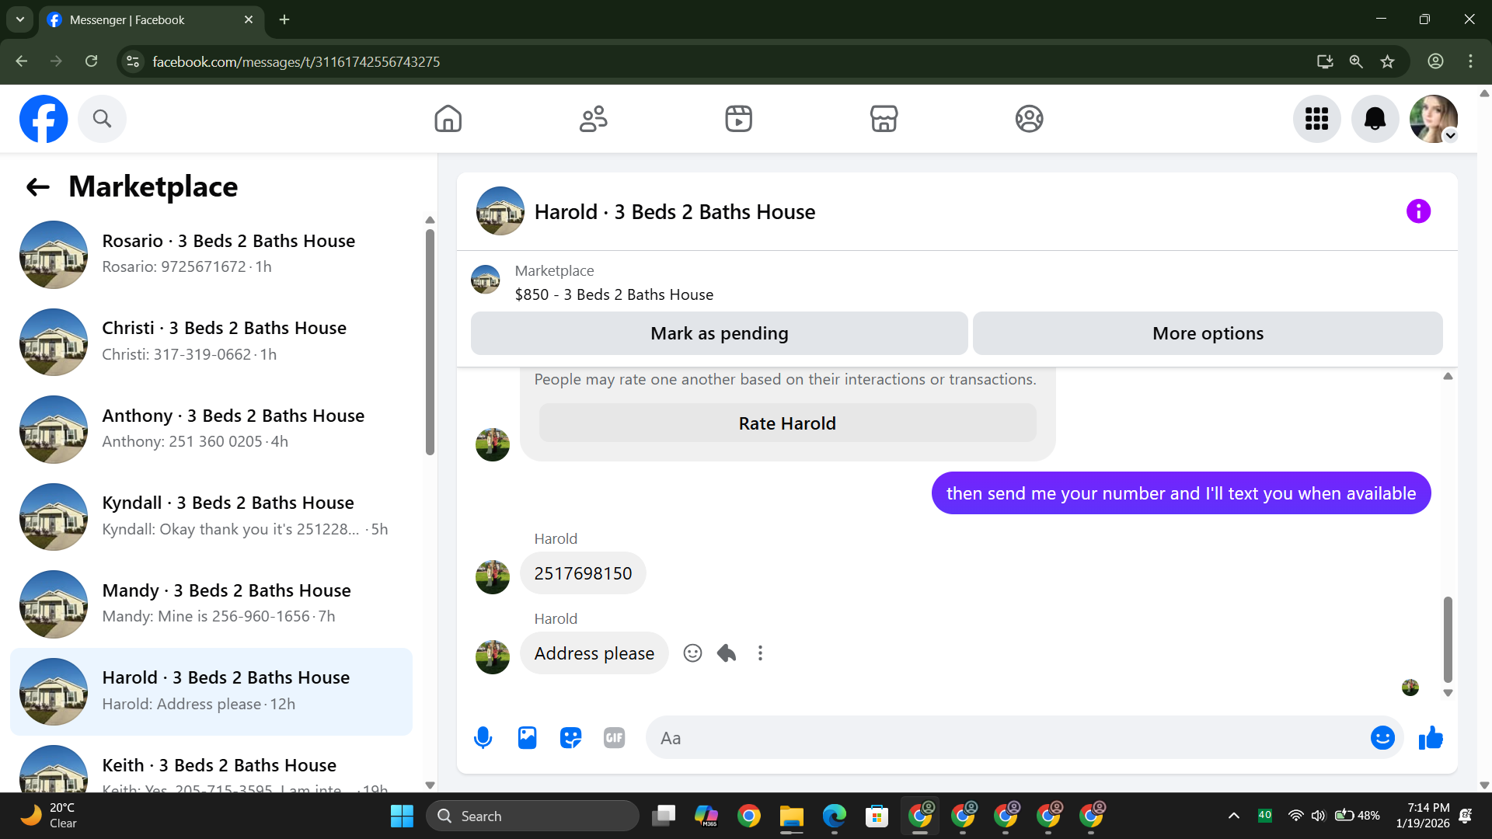This screenshot has height=839, width=1492.
Task: Click Mark as pending button
Action: 719,333
